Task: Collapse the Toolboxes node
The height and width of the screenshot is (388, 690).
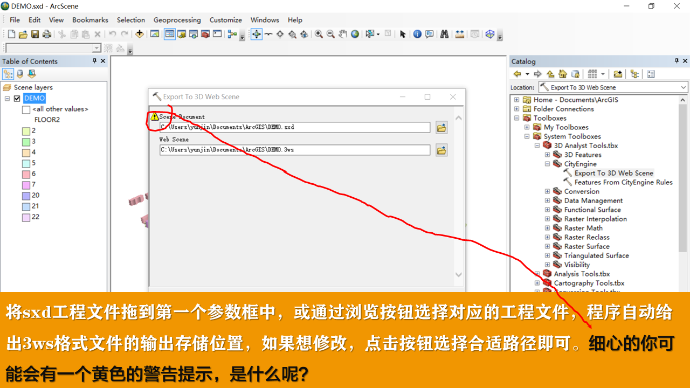Action: pyautogui.click(x=516, y=118)
